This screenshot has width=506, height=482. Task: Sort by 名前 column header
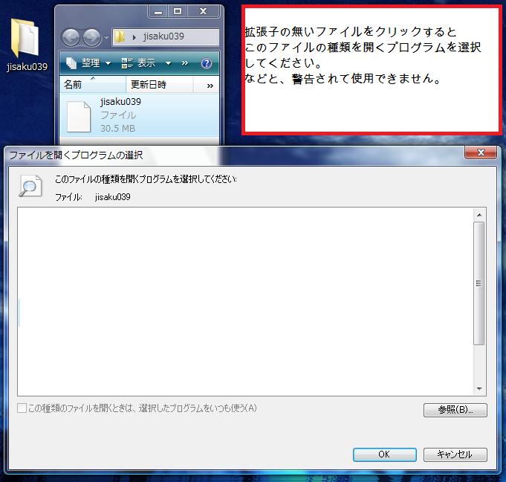(93, 85)
